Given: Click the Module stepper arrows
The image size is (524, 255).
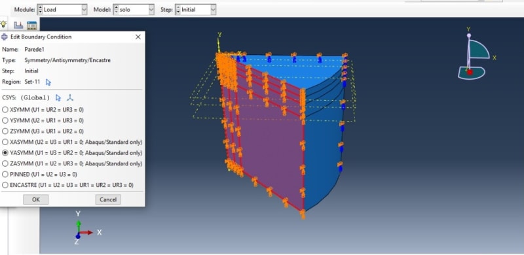Looking at the screenshot, I should (x=40, y=10).
